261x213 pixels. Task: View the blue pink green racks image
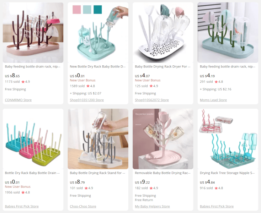(33, 139)
